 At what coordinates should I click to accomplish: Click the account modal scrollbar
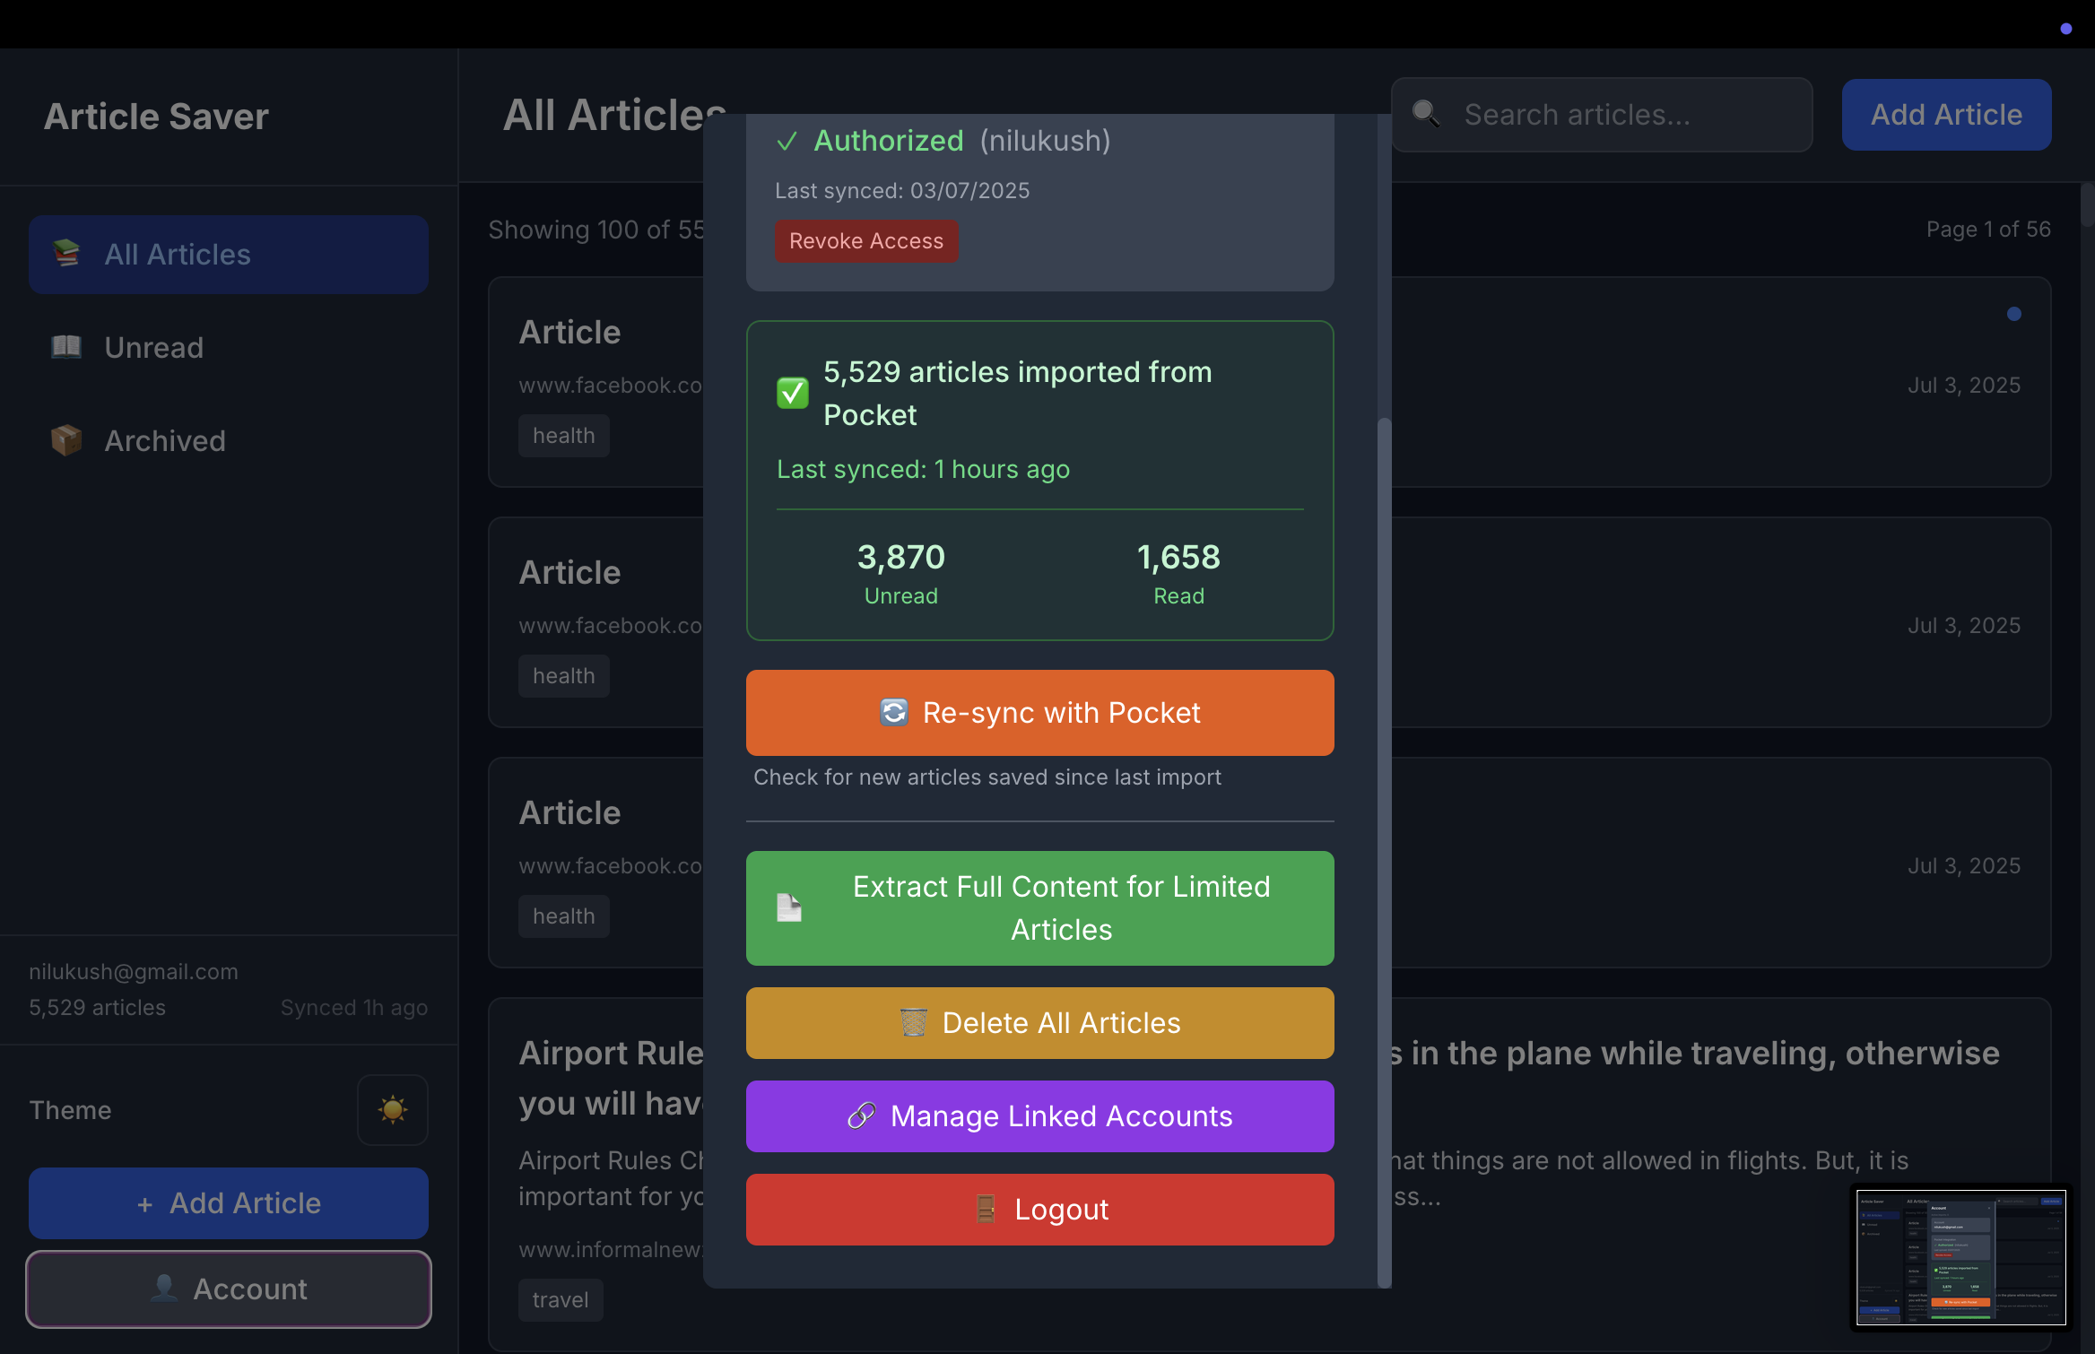pos(1385,852)
